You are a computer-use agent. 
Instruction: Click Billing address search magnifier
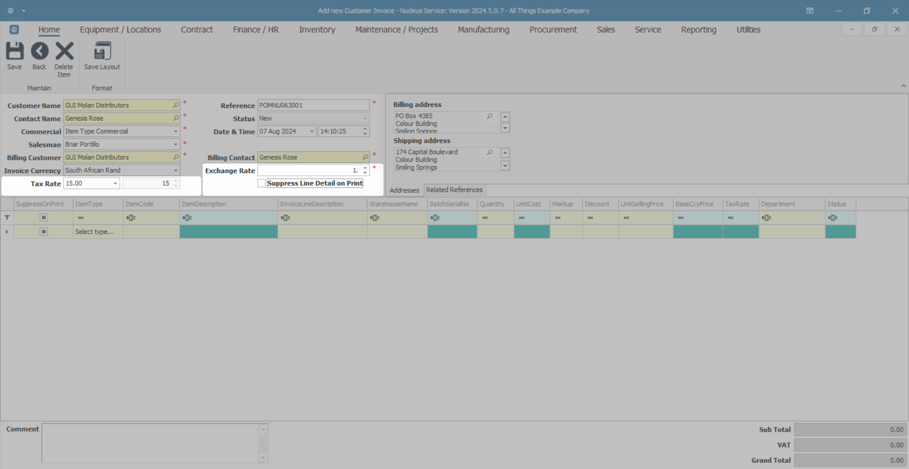click(x=490, y=116)
